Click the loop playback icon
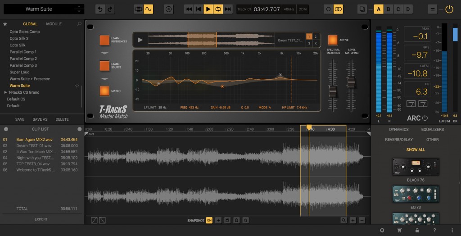 218,9
